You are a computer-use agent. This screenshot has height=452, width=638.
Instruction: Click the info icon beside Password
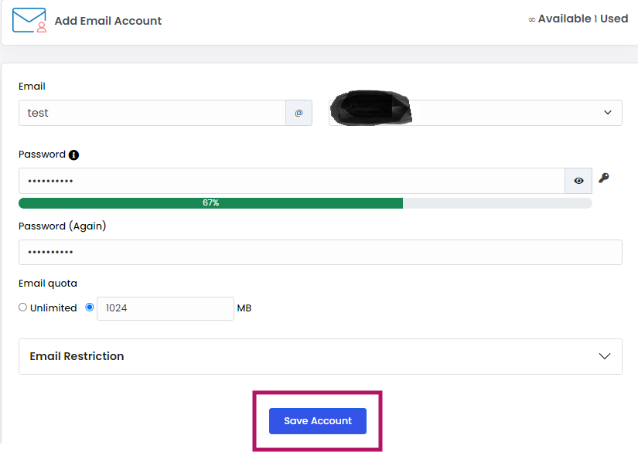tap(73, 155)
